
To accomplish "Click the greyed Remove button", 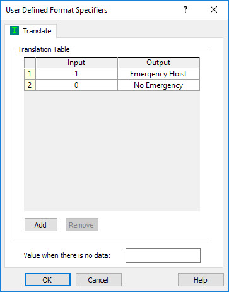I will 82,225.
